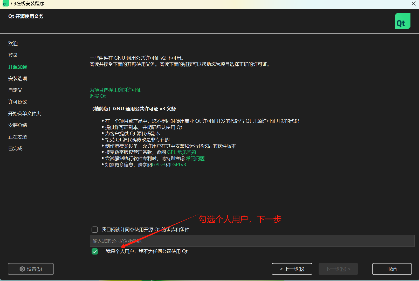Screen dimensions: 419x281
Task: Select the 许可协议 step in the sidebar
Action: (x=18, y=102)
